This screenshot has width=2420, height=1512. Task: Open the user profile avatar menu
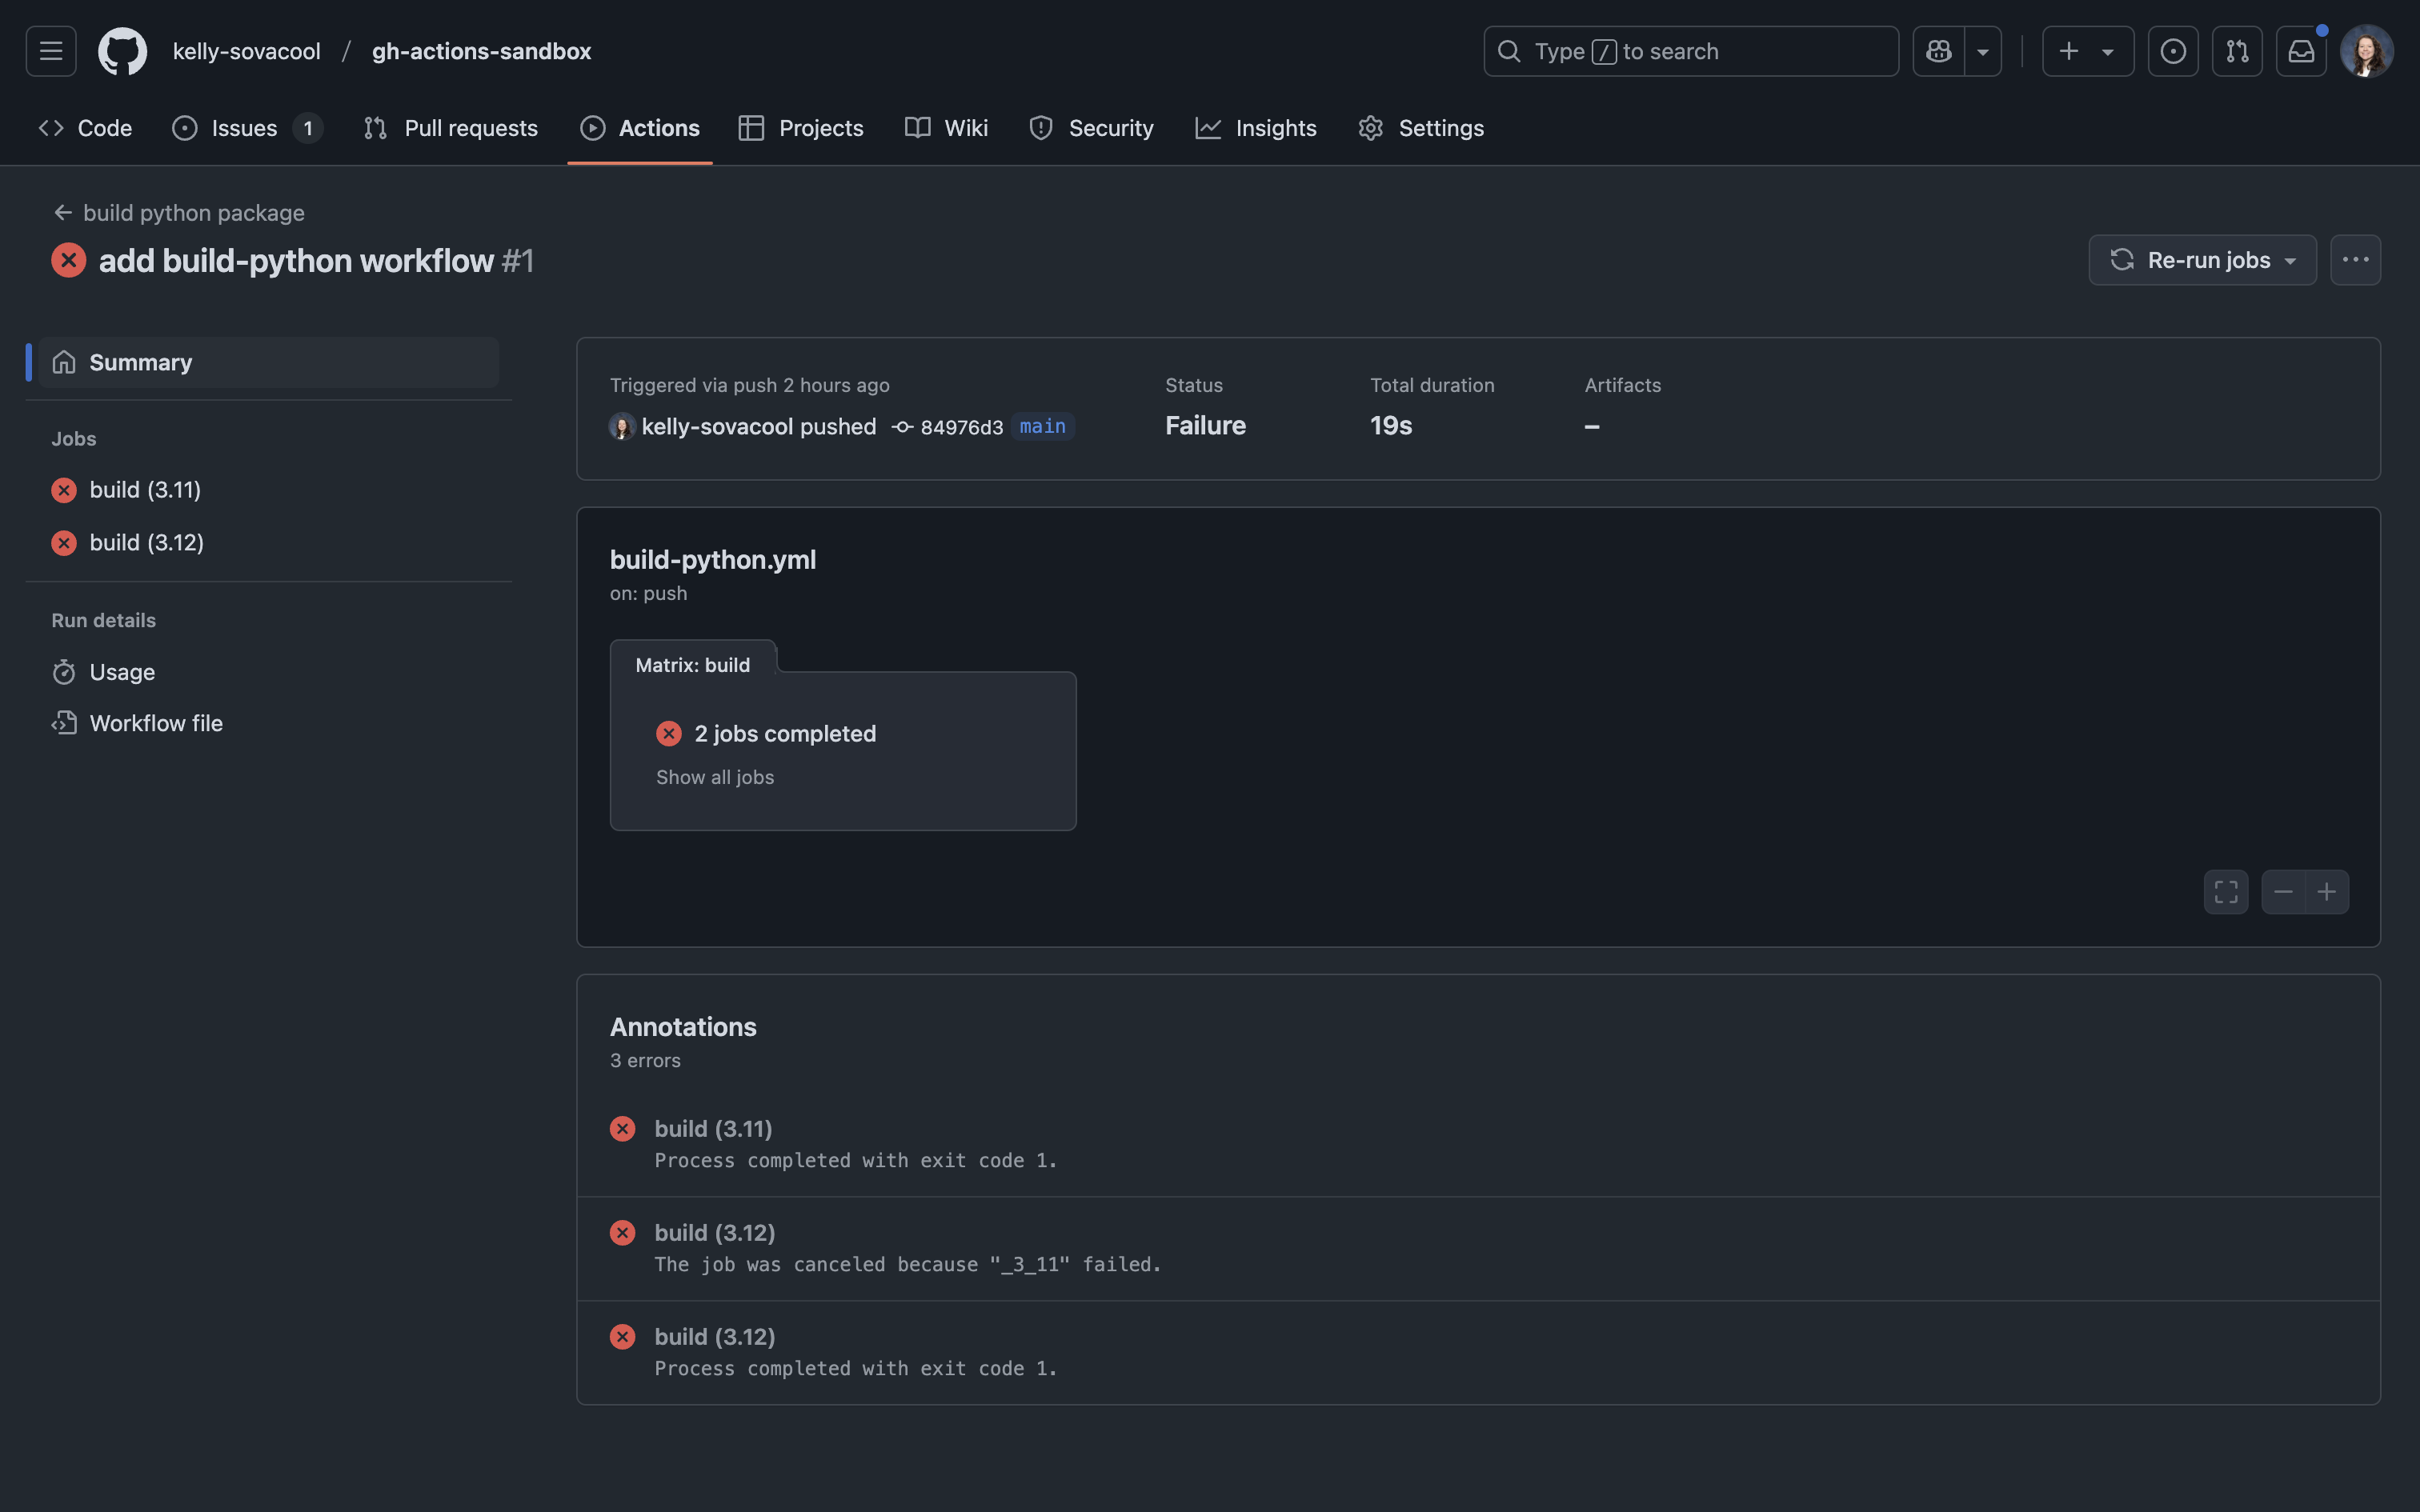click(x=2366, y=51)
